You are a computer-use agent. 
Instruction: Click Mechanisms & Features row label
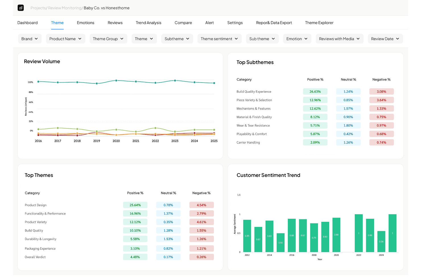click(x=253, y=109)
